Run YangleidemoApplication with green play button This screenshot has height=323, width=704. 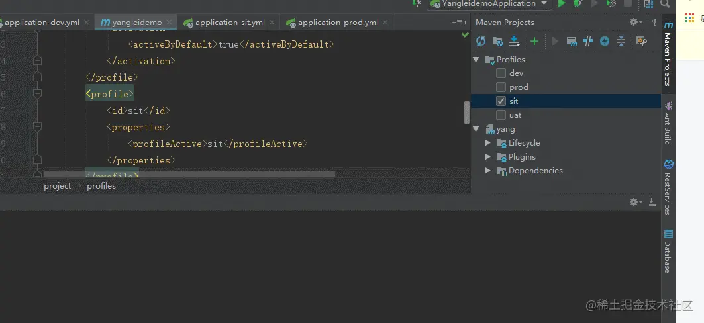[561, 3]
